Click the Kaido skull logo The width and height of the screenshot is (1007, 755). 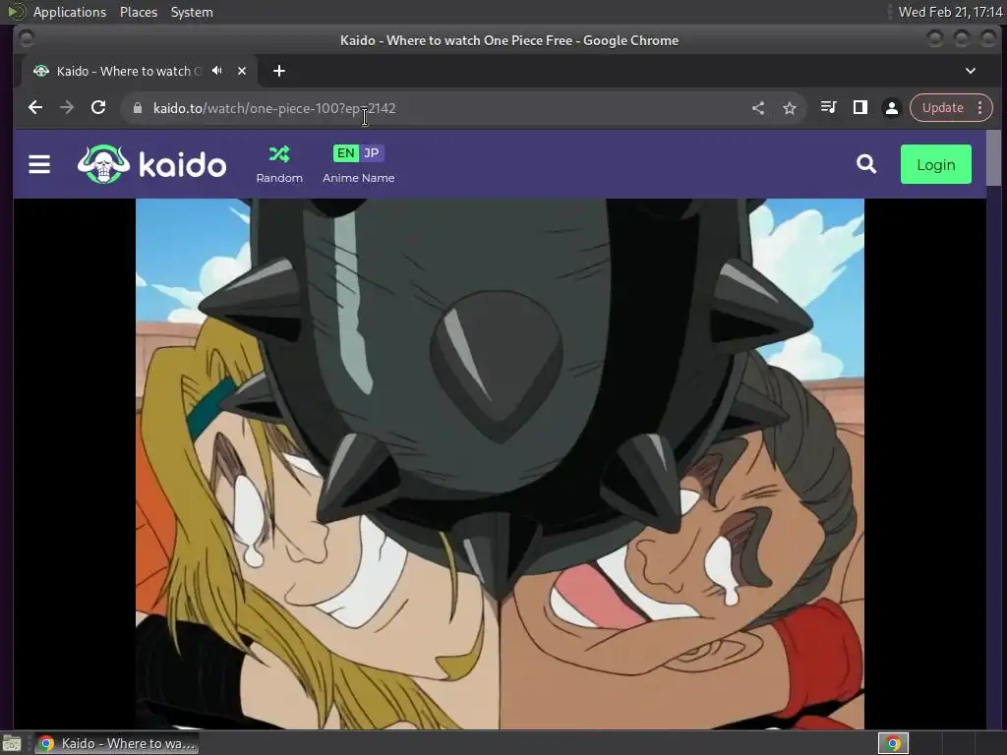[x=103, y=164]
